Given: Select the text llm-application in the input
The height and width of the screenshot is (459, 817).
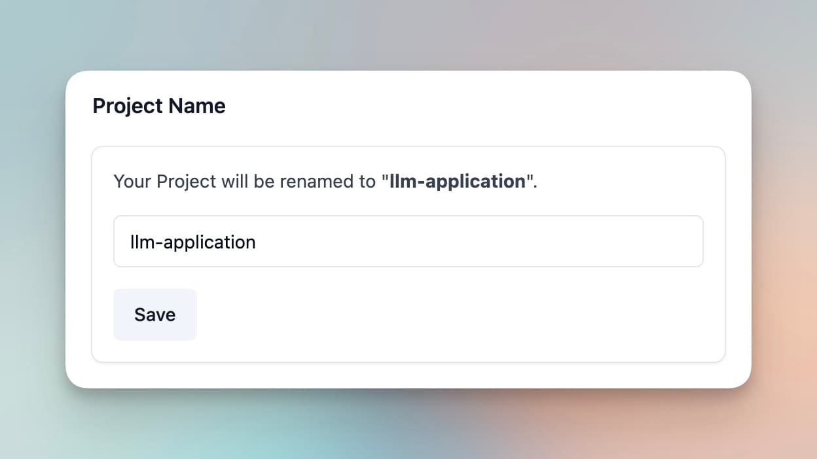Looking at the screenshot, I should [x=192, y=241].
